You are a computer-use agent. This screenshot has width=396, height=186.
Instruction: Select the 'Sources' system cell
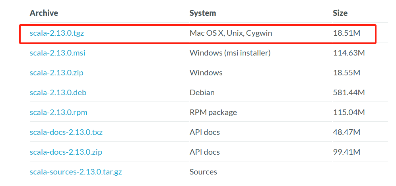tap(203, 172)
